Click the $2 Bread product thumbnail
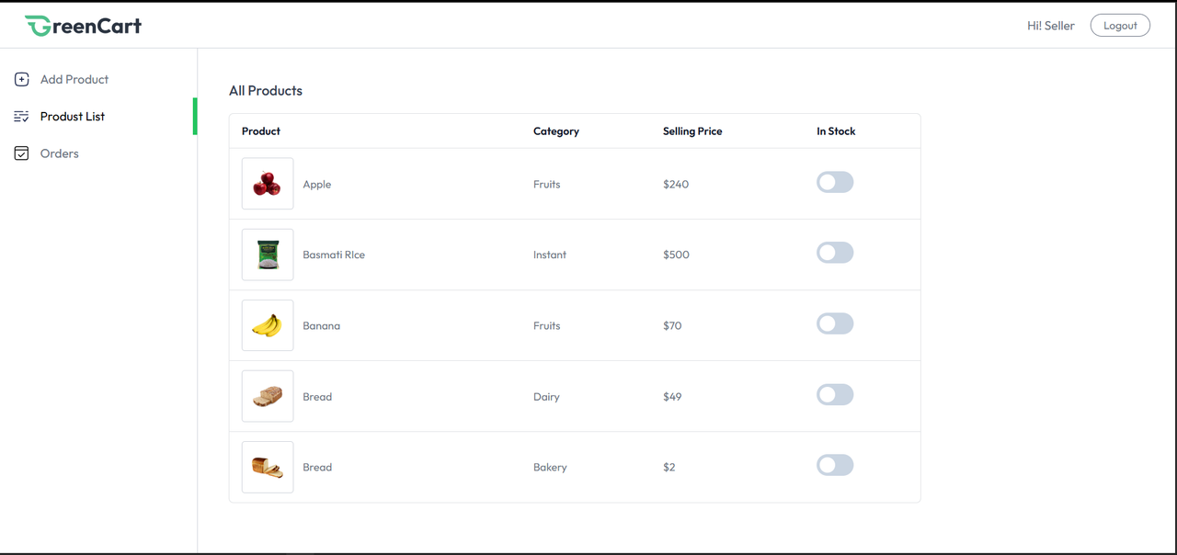Image resolution: width=1177 pixels, height=555 pixels. pyautogui.click(x=268, y=467)
